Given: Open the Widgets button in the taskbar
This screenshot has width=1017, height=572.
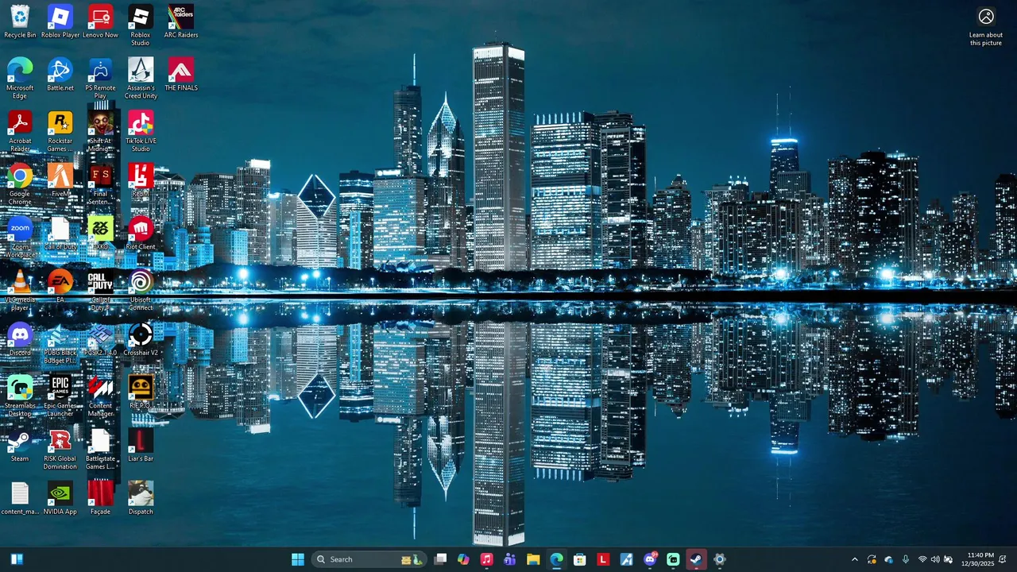Looking at the screenshot, I should tap(17, 559).
